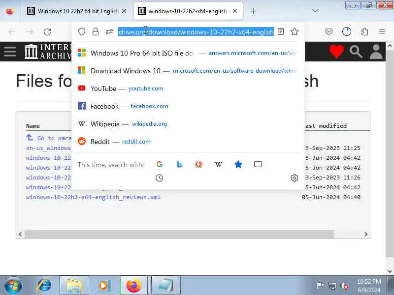Select the Facebook suggestion
Screen dimensions: 394x295
click(188, 106)
